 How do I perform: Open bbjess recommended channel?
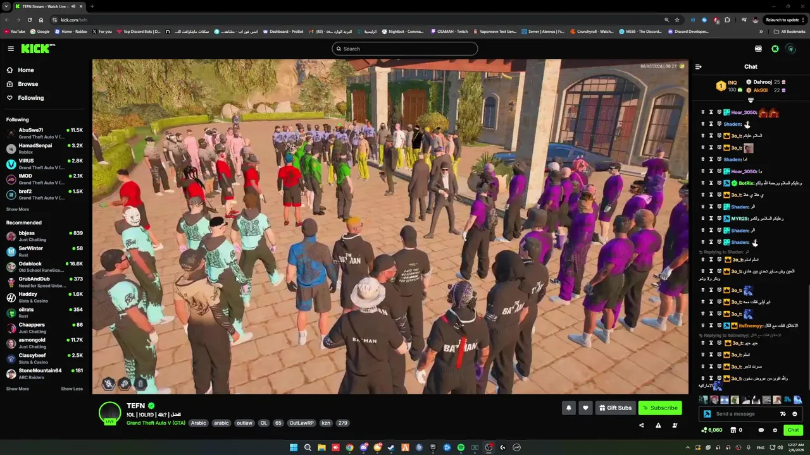point(44,236)
